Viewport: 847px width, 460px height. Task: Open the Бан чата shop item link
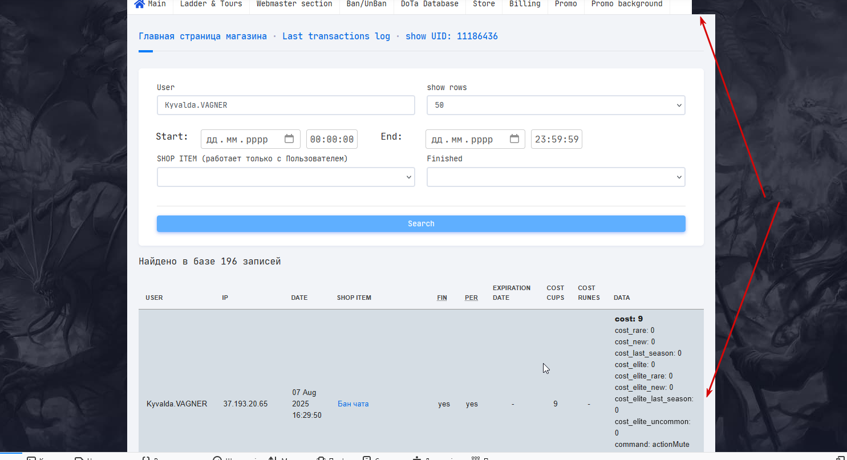tap(353, 404)
